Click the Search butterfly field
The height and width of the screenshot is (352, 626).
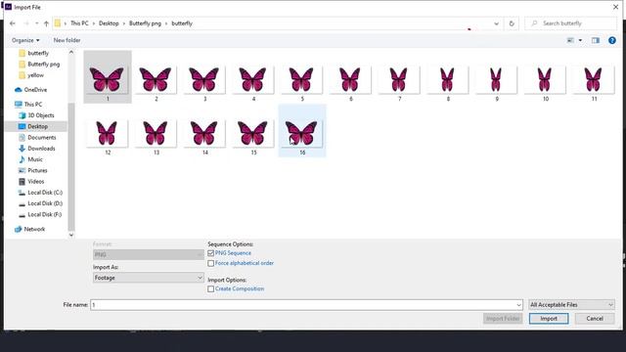pyautogui.click(x=571, y=23)
